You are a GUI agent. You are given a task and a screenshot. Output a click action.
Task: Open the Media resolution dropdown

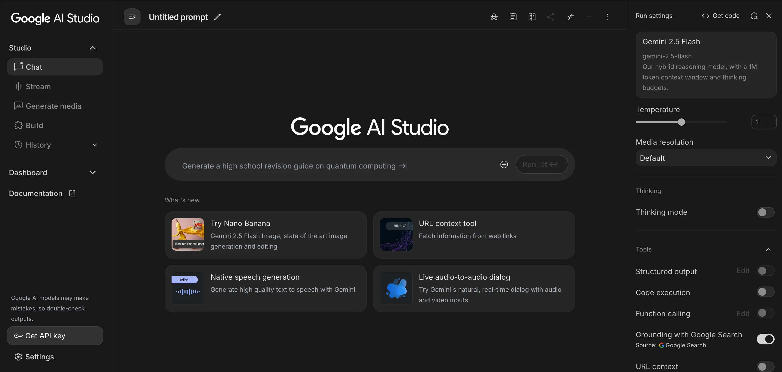[705, 158]
